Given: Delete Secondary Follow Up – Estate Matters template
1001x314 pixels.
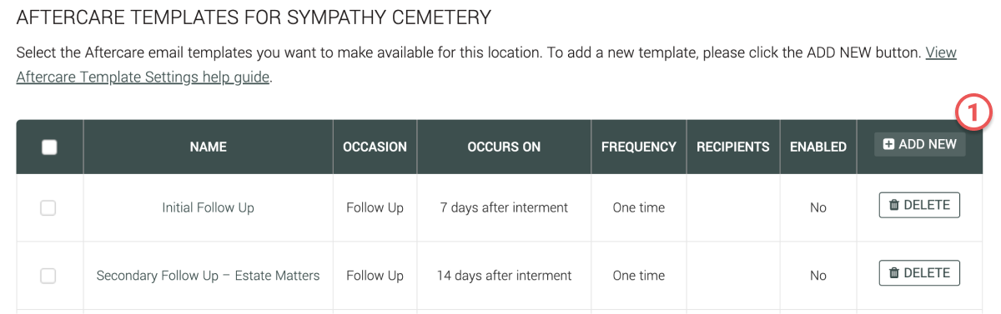Looking at the screenshot, I should (x=919, y=273).
